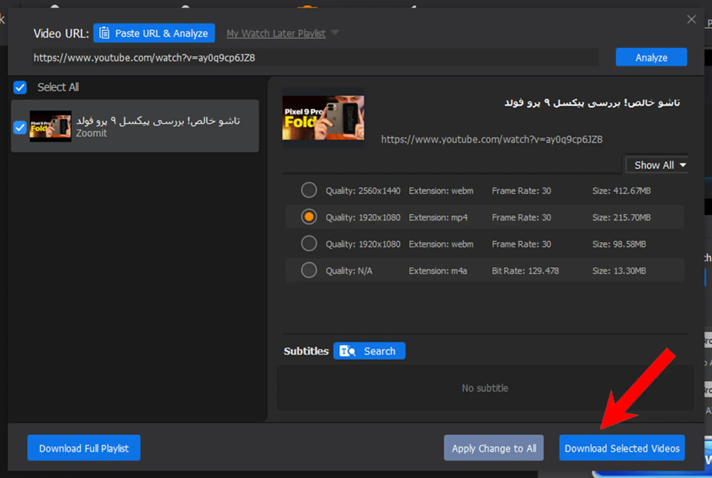This screenshot has height=478, width=712.
Task: Click the subtitles Search button
Action: [x=369, y=351]
